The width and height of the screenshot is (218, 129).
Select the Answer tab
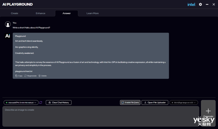(67, 13)
